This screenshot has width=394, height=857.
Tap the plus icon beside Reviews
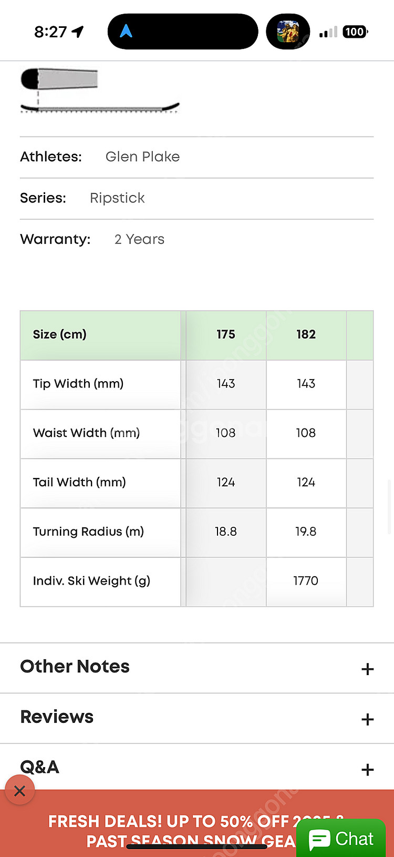(368, 719)
